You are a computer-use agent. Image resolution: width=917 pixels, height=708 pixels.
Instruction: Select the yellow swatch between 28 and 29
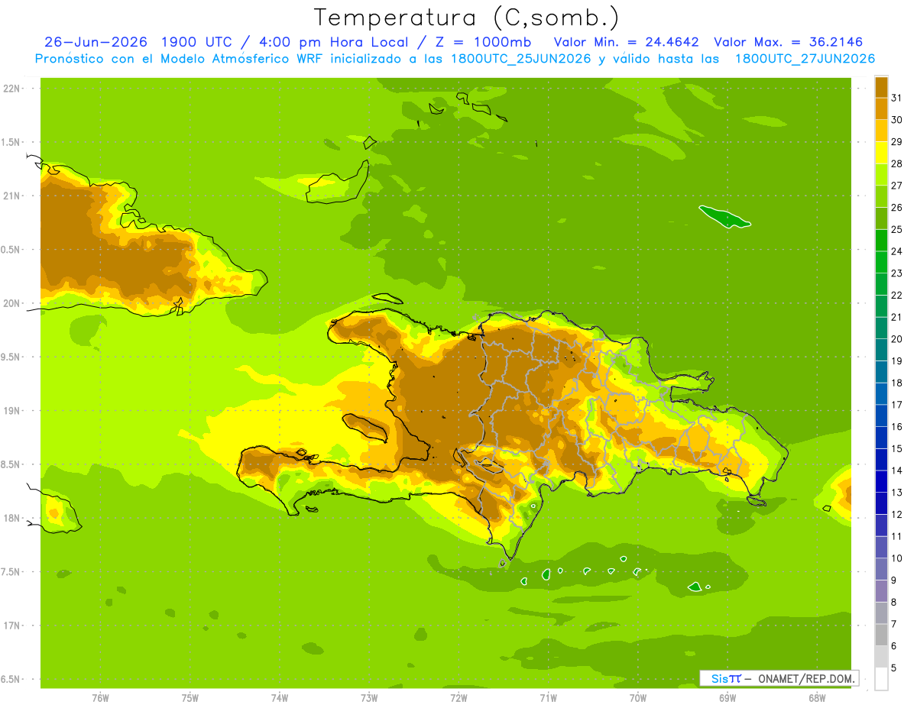(881, 153)
